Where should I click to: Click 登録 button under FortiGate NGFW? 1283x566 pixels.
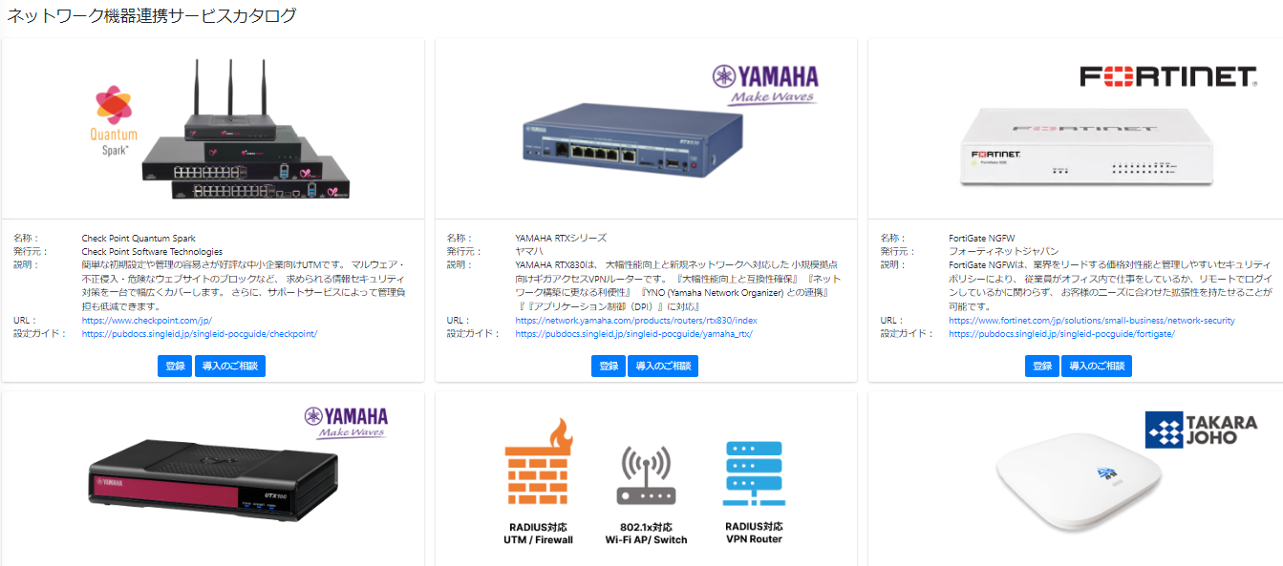(1042, 367)
